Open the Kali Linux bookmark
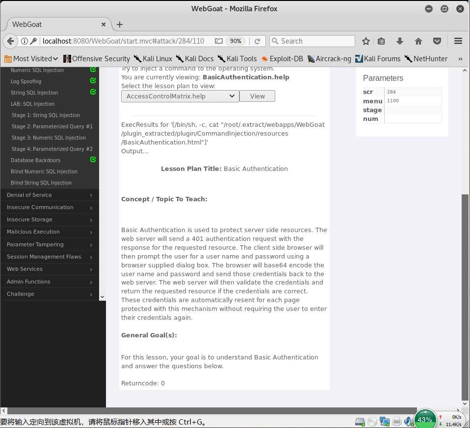 (153, 59)
